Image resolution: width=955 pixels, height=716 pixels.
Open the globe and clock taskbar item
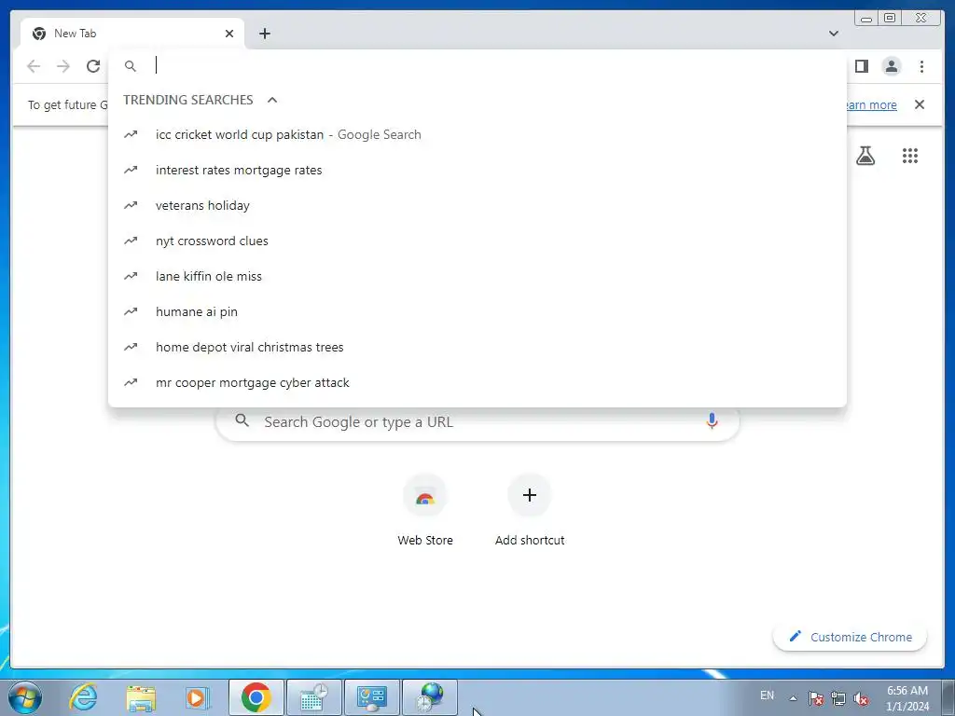click(x=430, y=697)
